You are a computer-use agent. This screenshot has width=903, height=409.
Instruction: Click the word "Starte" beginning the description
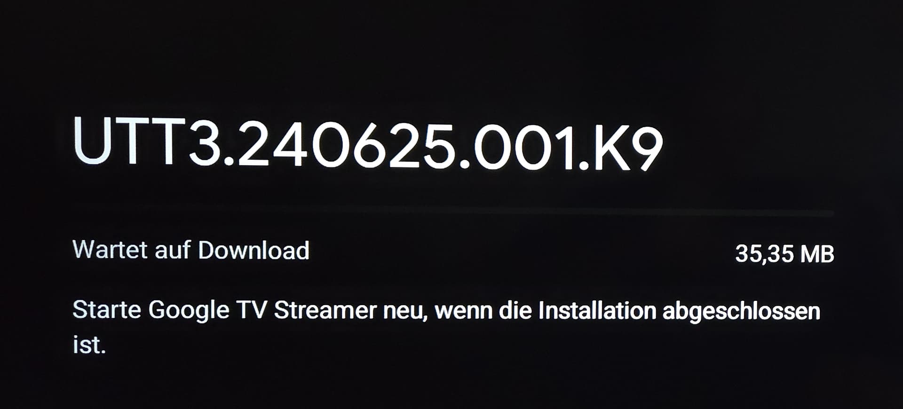coord(107,310)
